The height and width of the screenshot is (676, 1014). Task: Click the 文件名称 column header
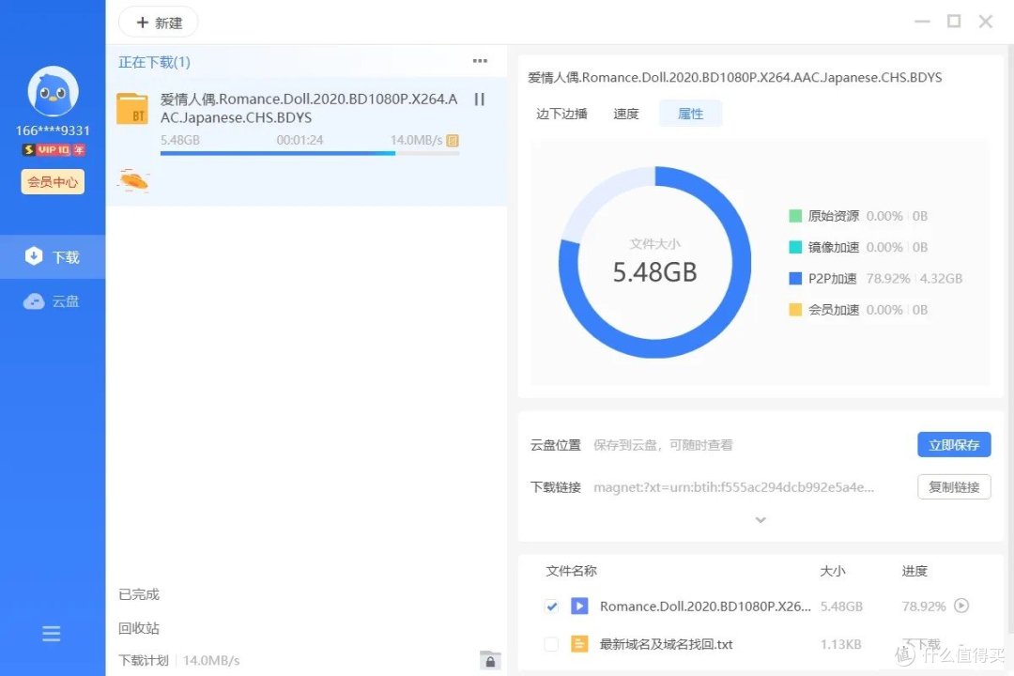(x=571, y=571)
